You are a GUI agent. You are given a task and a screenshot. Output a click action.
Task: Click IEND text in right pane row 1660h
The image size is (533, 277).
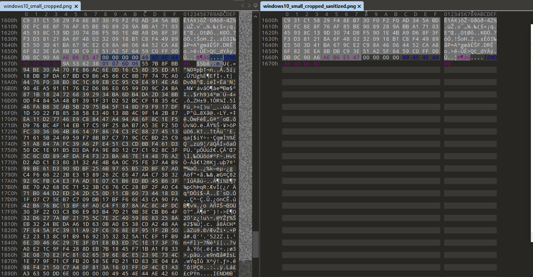coord(490,58)
